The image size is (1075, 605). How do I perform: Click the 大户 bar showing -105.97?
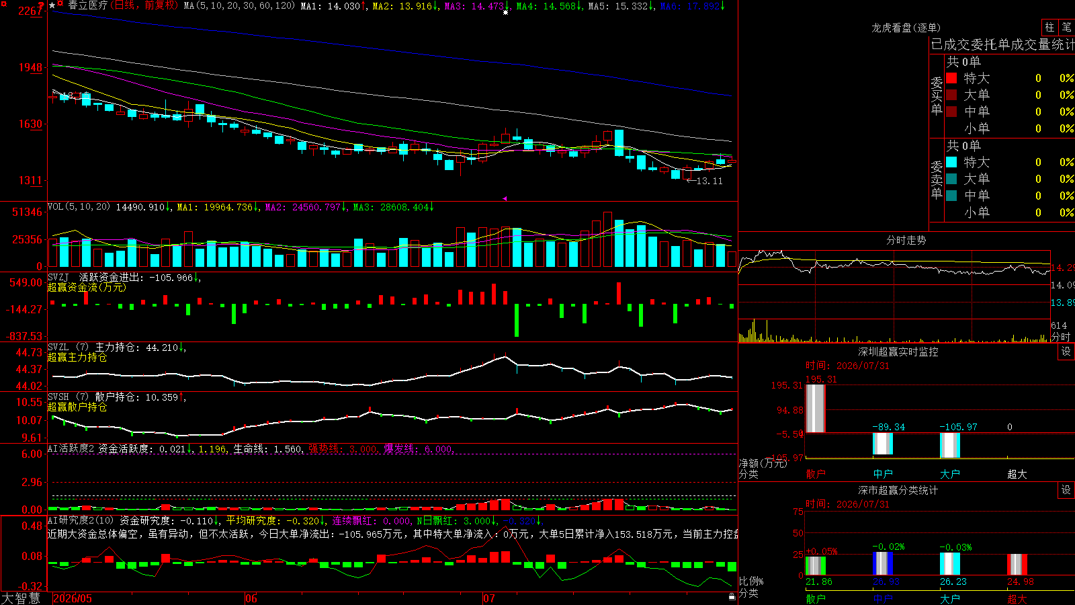click(950, 446)
